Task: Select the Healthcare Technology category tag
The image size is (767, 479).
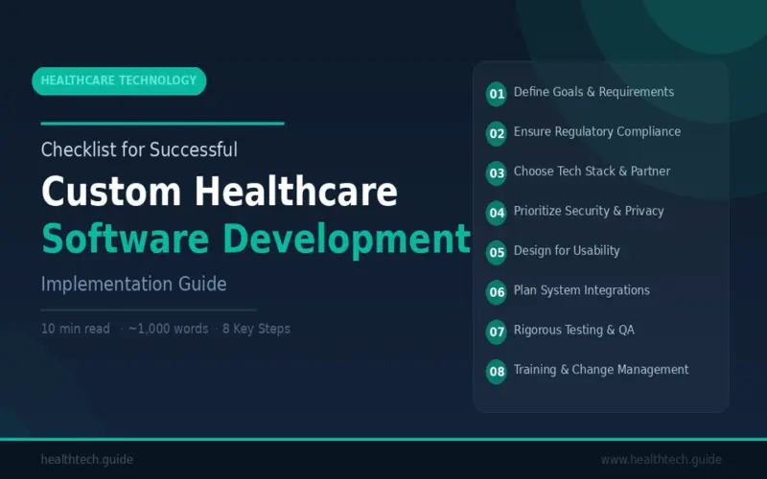Action: [119, 80]
